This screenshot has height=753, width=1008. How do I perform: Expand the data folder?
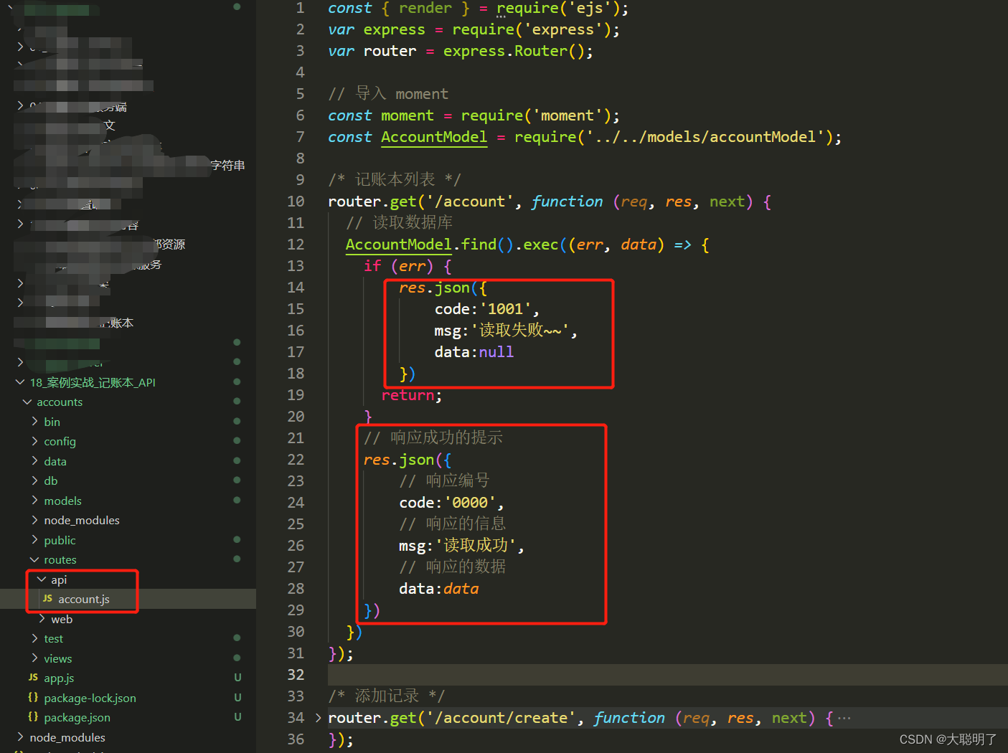34,461
